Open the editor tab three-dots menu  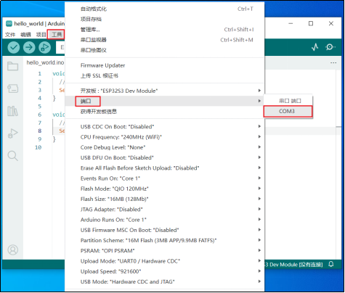(333, 63)
